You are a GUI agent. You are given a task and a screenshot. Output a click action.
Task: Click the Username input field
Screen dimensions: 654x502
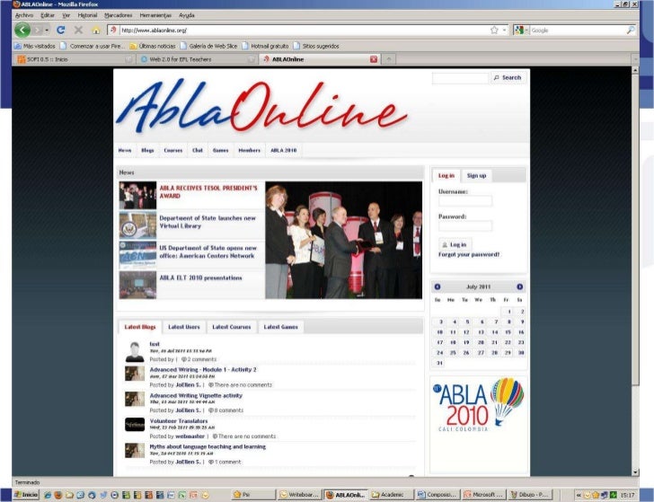click(465, 201)
